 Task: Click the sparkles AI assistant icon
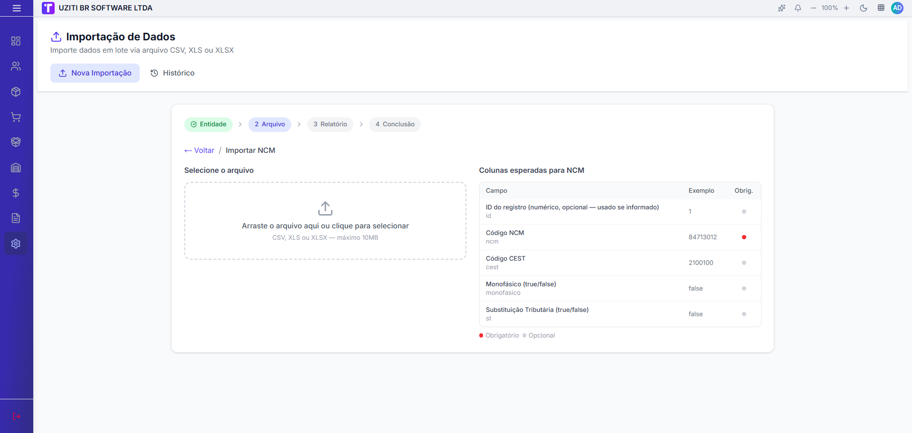(x=781, y=8)
